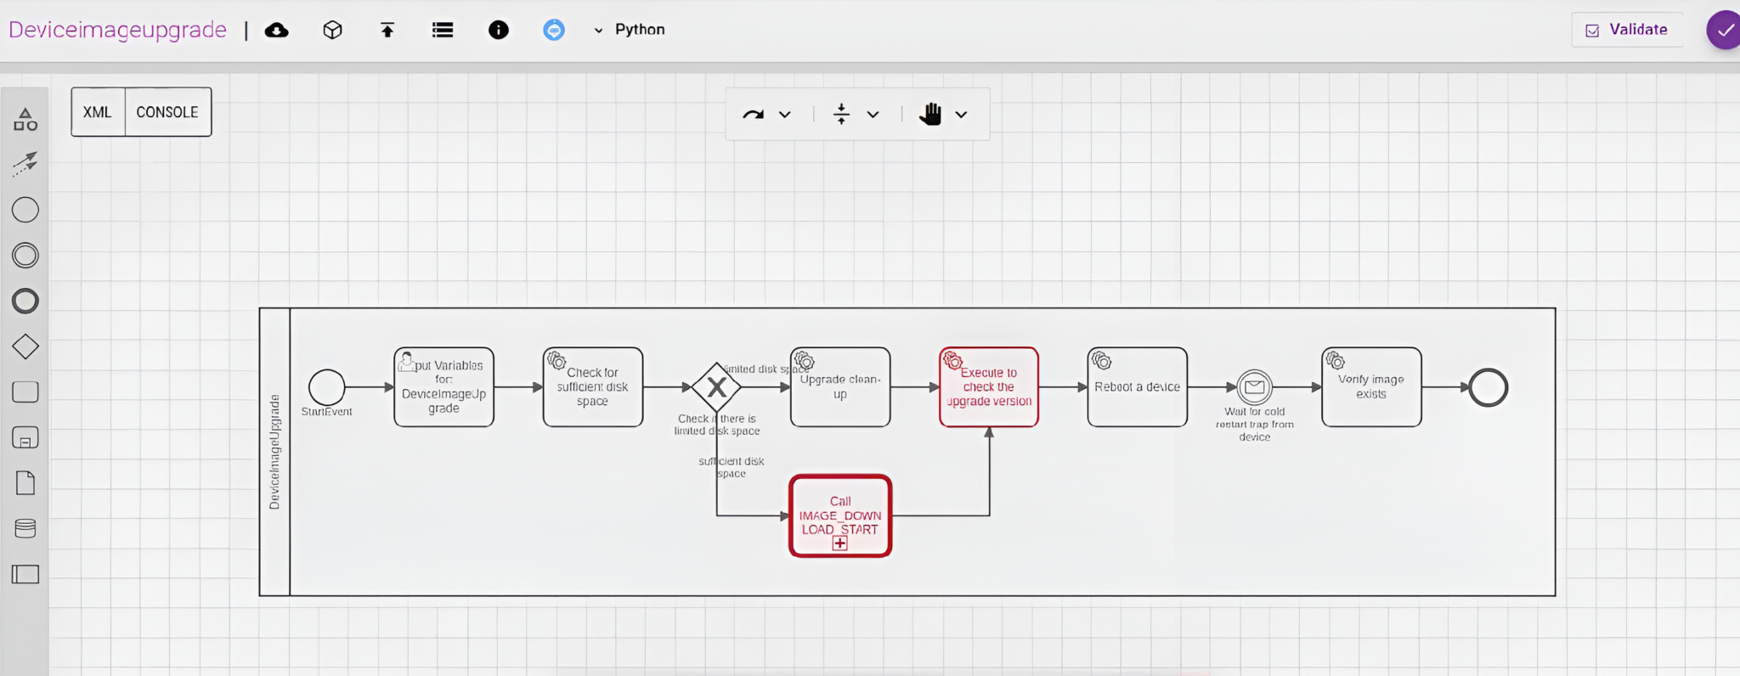Expand dropdown next to curved arrow
The height and width of the screenshot is (676, 1740).
click(x=785, y=115)
